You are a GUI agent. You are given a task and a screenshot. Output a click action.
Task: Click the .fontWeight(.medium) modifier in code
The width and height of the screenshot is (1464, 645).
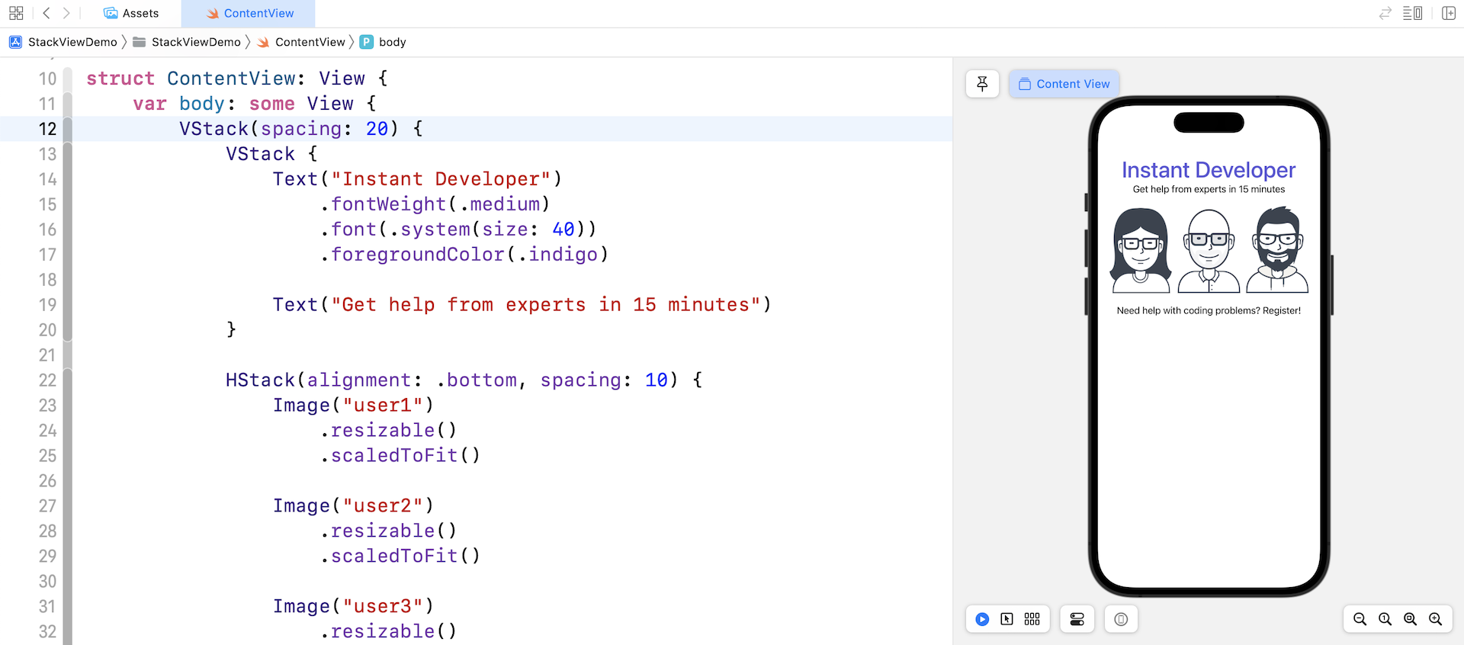click(435, 204)
